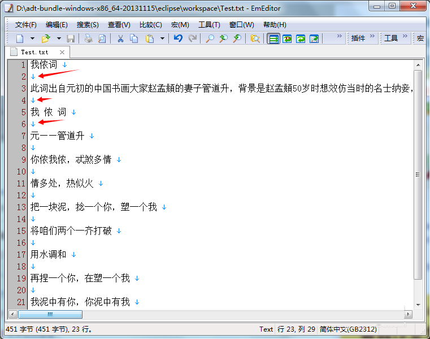
Task: Click the Find Previous magnifier icon
Action: point(237,38)
